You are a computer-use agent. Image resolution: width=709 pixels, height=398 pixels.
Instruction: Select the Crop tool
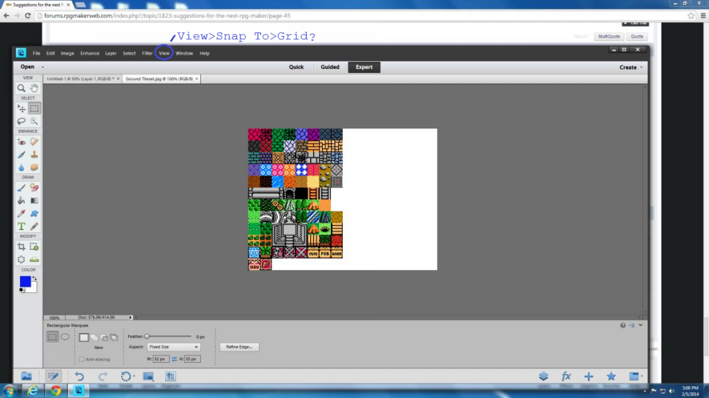coord(21,247)
